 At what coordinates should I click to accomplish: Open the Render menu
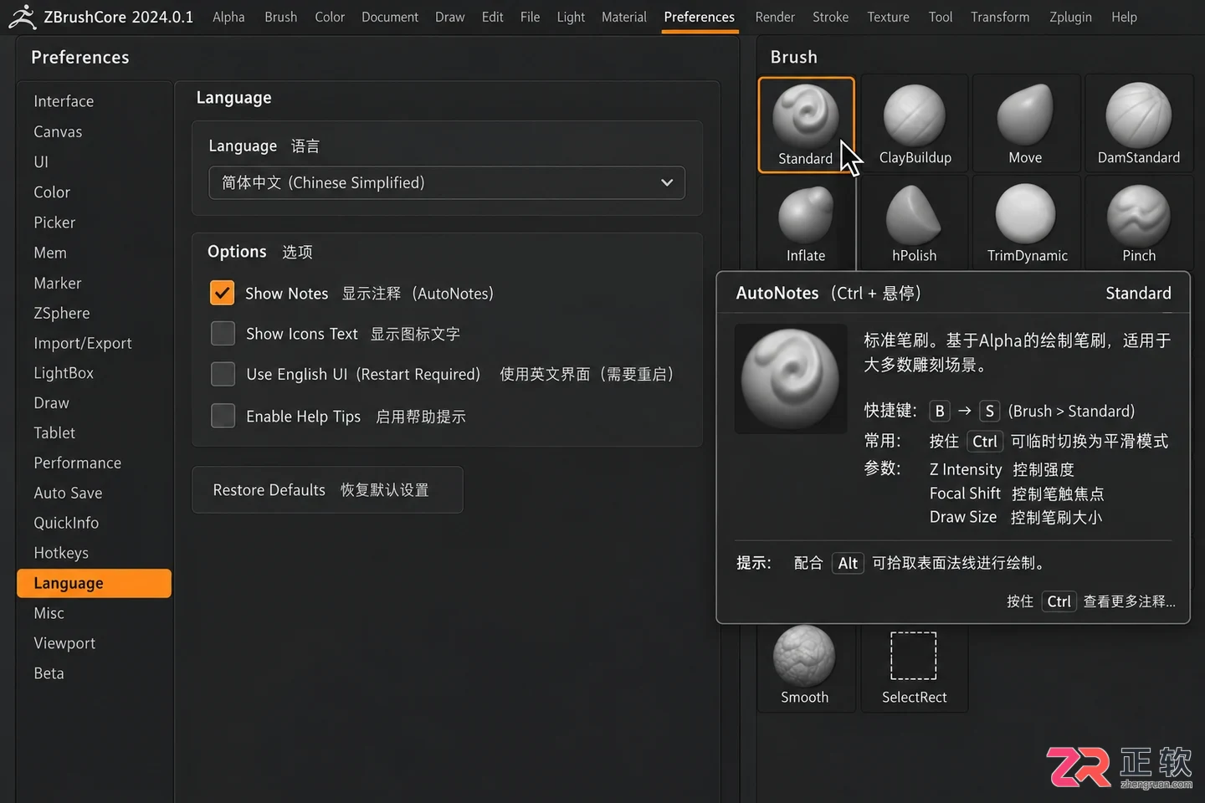pyautogui.click(x=775, y=17)
